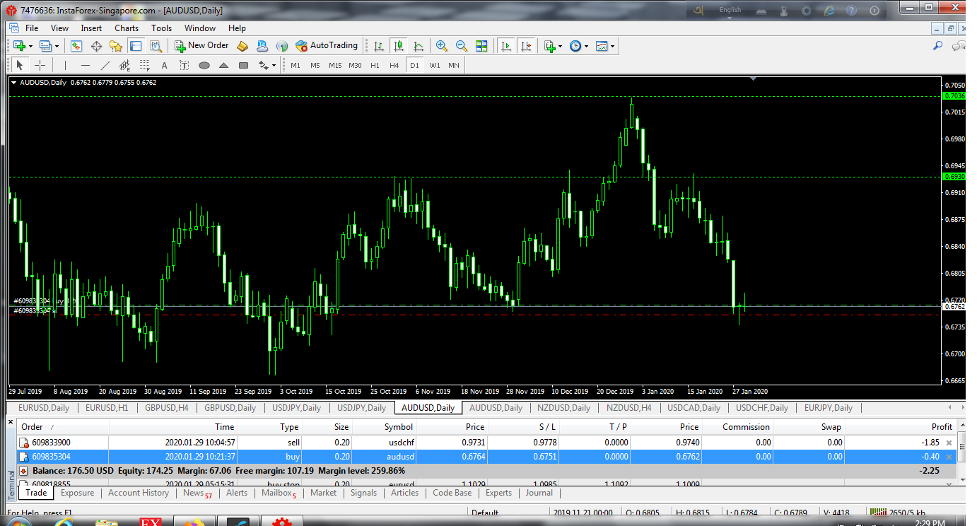The image size is (977, 526).
Task: Toggle Chart Shift button
Action: click(525, 46)
